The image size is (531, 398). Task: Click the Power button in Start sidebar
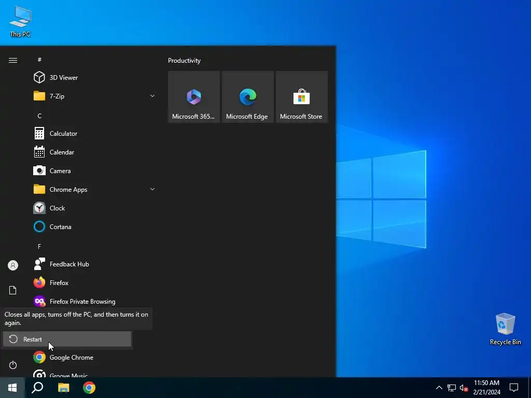click(x=13, y=365)
